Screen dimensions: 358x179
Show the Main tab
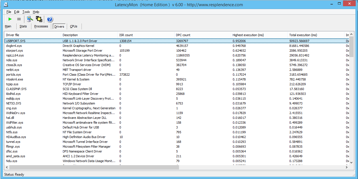click(8, 26)
